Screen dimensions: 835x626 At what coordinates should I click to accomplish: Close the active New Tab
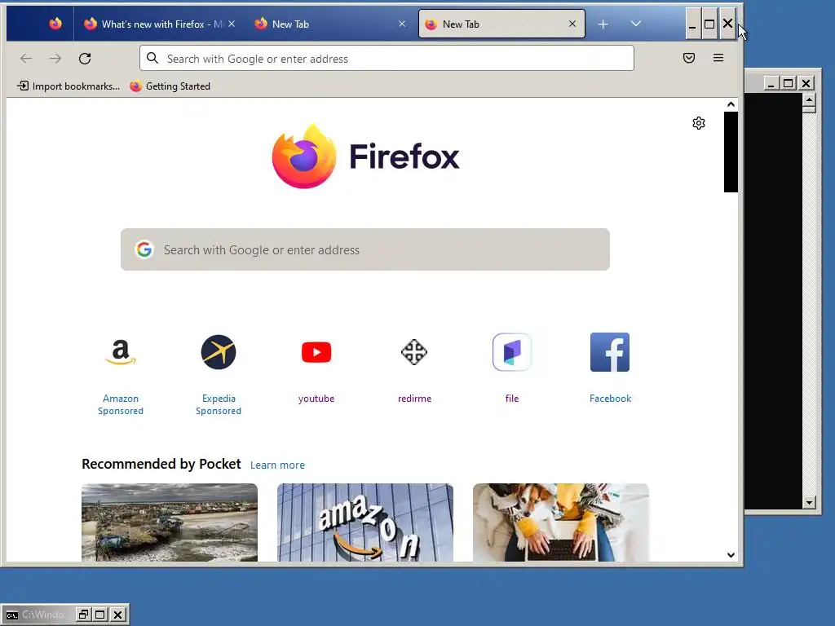coord(572,24)
